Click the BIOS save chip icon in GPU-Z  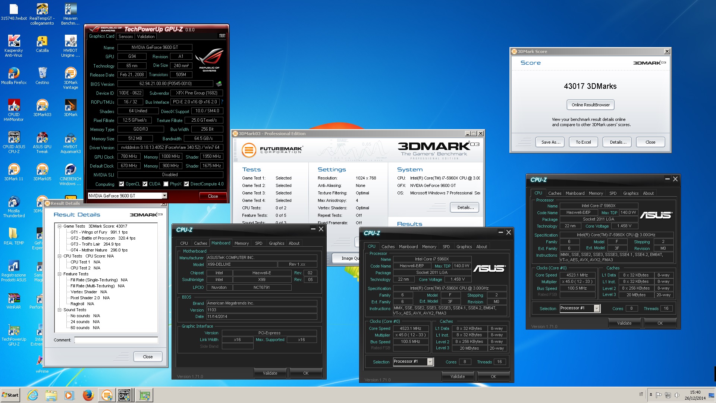(x=219, y=84)
